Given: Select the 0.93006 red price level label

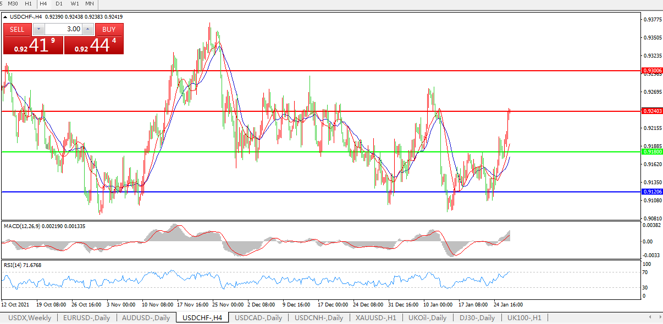Looking at the screenshot, I should 652,71.
